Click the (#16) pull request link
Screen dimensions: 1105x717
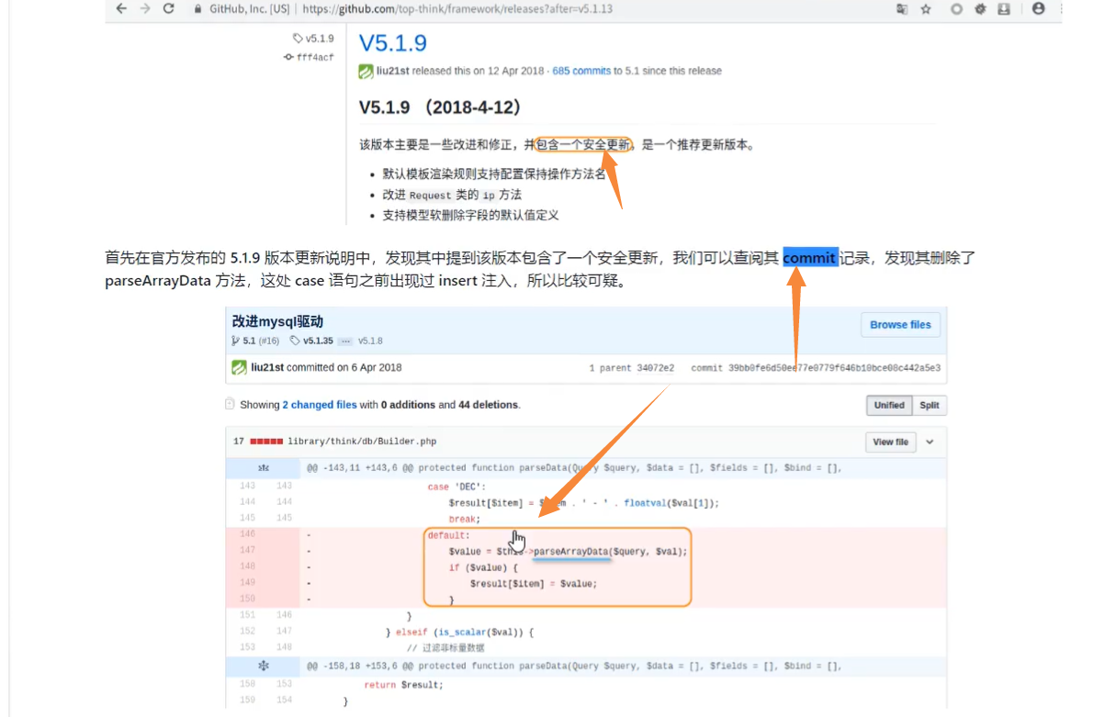(268, 341)
